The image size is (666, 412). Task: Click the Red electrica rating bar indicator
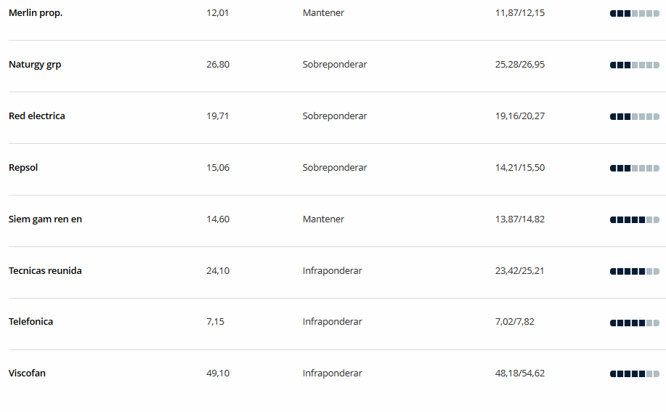635,116
